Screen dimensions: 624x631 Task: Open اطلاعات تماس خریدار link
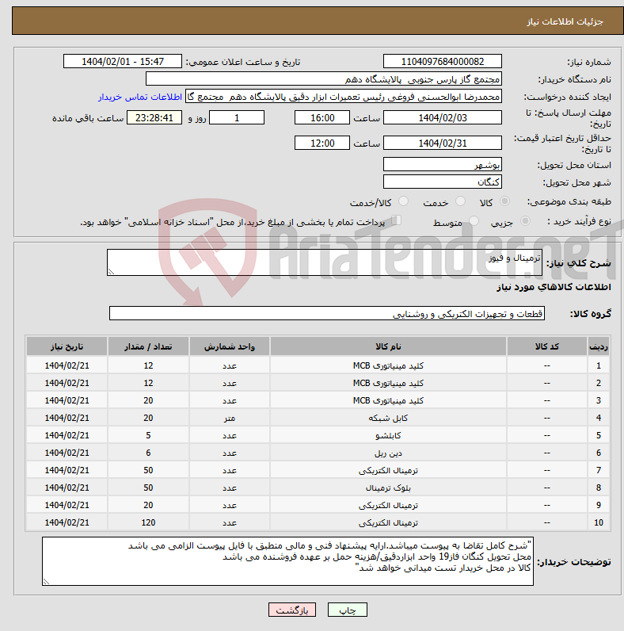click(x=140, y=97)
